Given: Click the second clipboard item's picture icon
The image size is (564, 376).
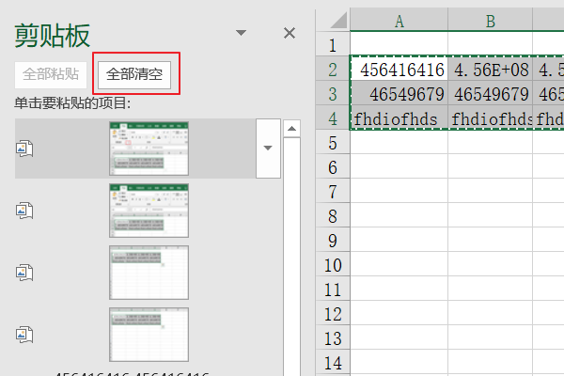Looking at the screenshot, I should (x=24, y=211).
